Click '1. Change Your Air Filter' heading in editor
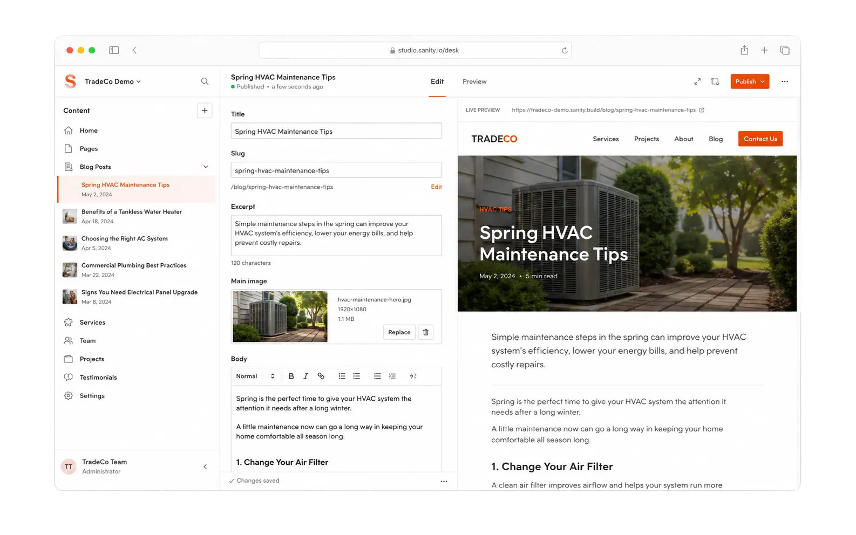 [282, 463]
